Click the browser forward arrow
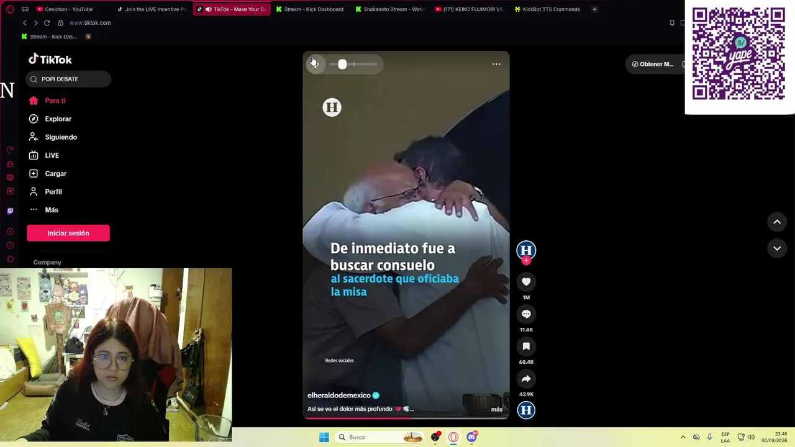 [x=35, y=23]
